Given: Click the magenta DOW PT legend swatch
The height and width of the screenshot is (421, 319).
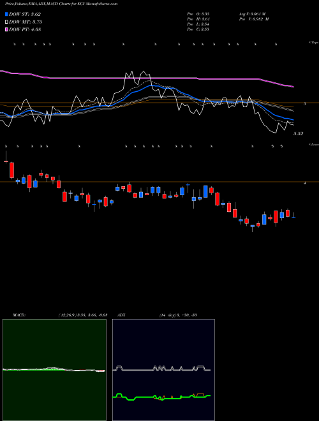Looking at the screenshot, I should point(6,30).
